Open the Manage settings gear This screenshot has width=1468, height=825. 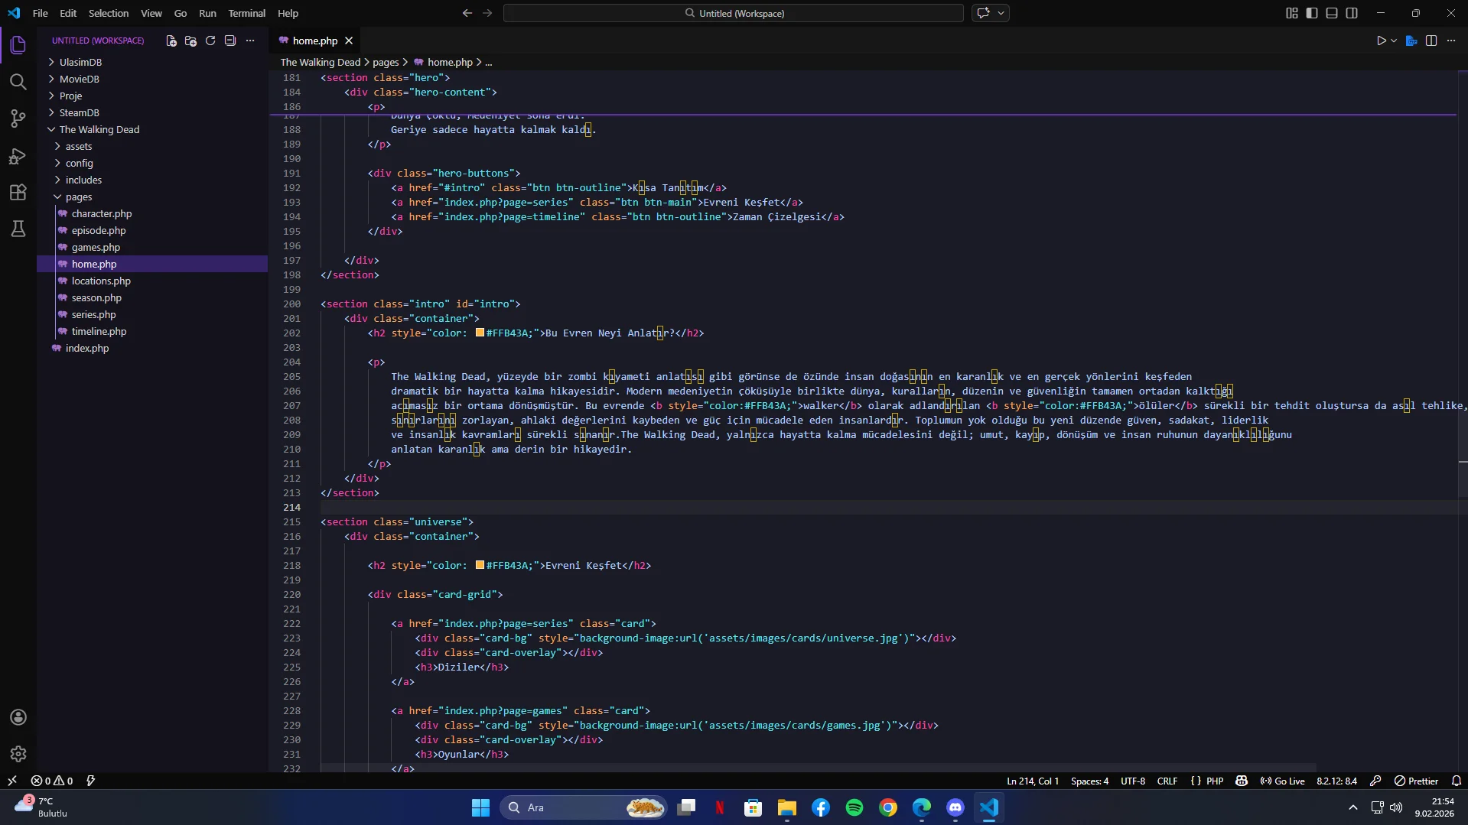coord(18,754)
